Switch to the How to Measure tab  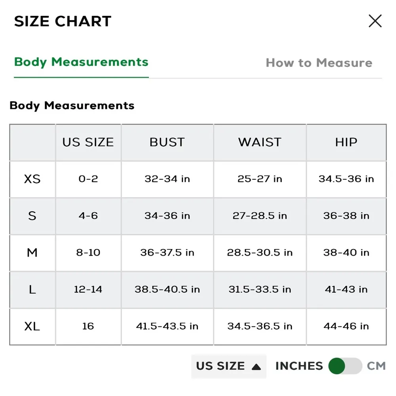[319, 63]
